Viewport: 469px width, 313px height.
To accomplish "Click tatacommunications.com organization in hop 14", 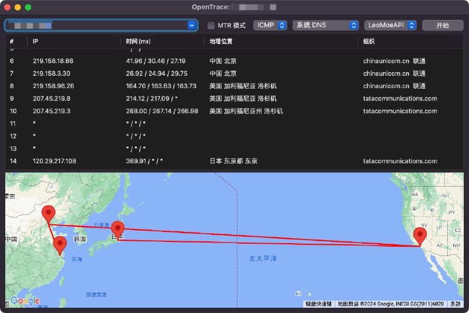I will click(x=400, y=161).
